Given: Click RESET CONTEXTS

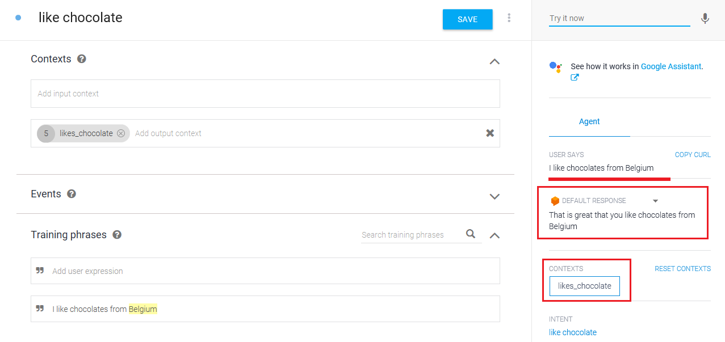Looking at the screenshot, I should [x=682, y=269].
